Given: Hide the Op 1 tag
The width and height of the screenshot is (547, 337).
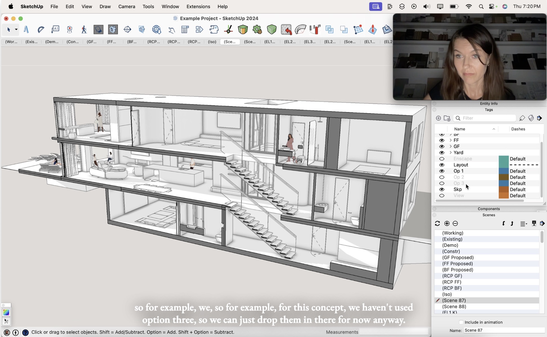Looking at the screenshot, I should click(442, 171).
